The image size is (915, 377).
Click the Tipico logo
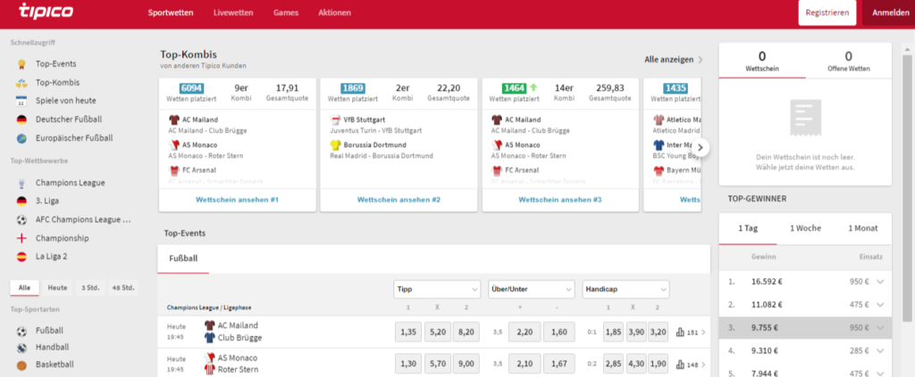(x=46, y=11)
